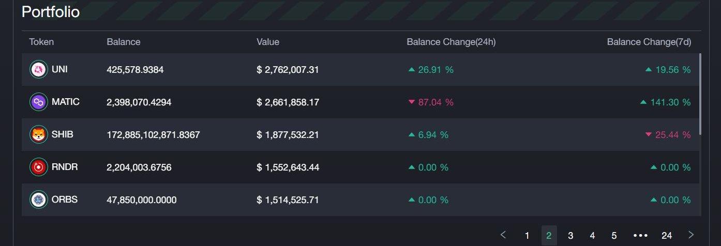Viewport: 721px width, 246px height.
Task: Click the ORBS token icon
Action: point(38,200)
